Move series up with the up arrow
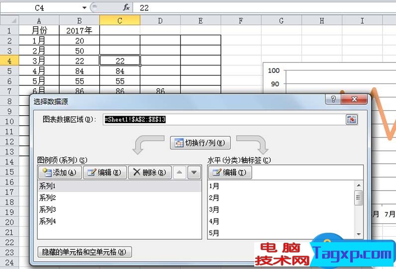 [x=179, y=173]
